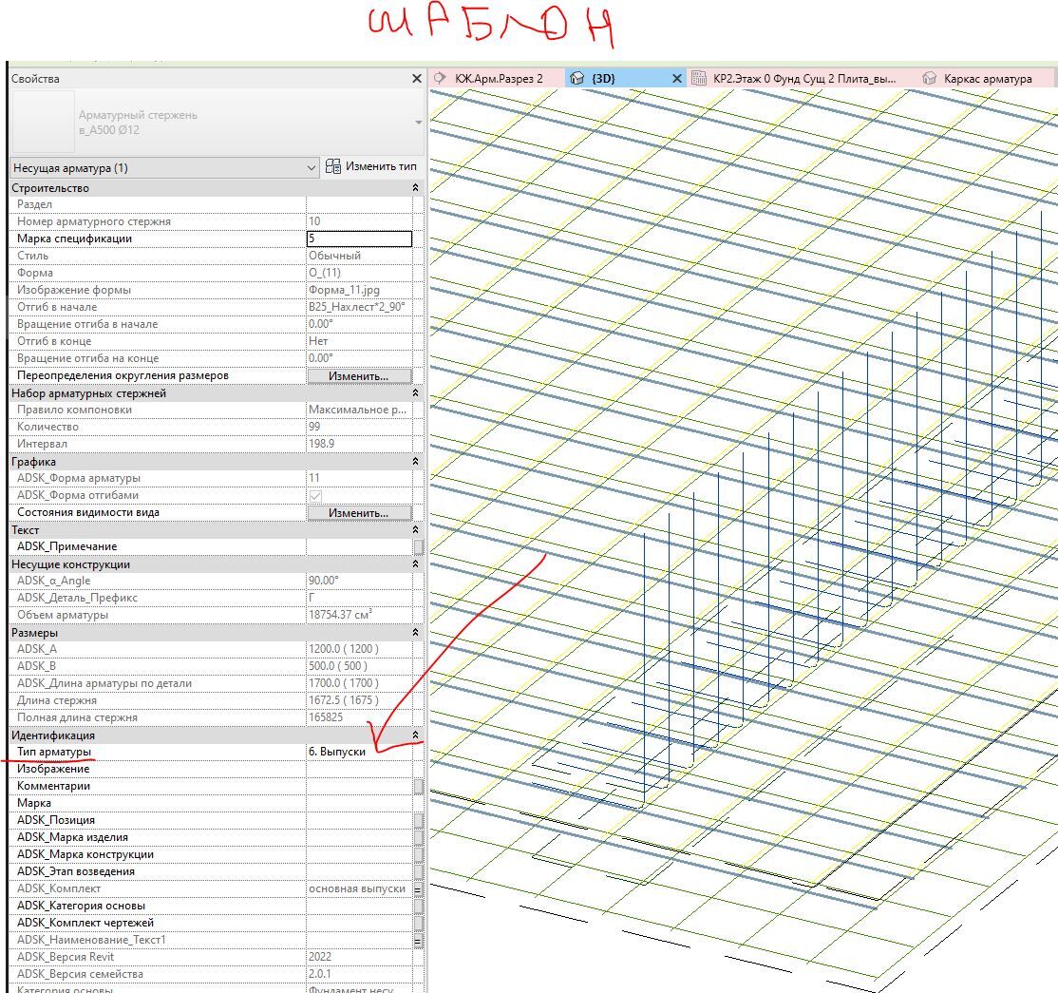Click the type name в_А500 Ø12
Viewport: 1058px width, 993px height.
pos(108,130)
